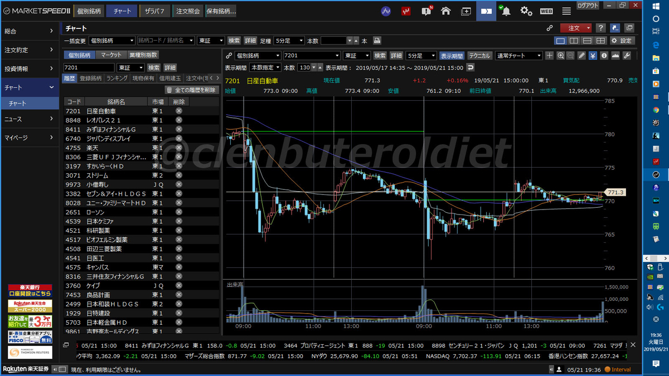Open the WEB icon

(546, 11)
